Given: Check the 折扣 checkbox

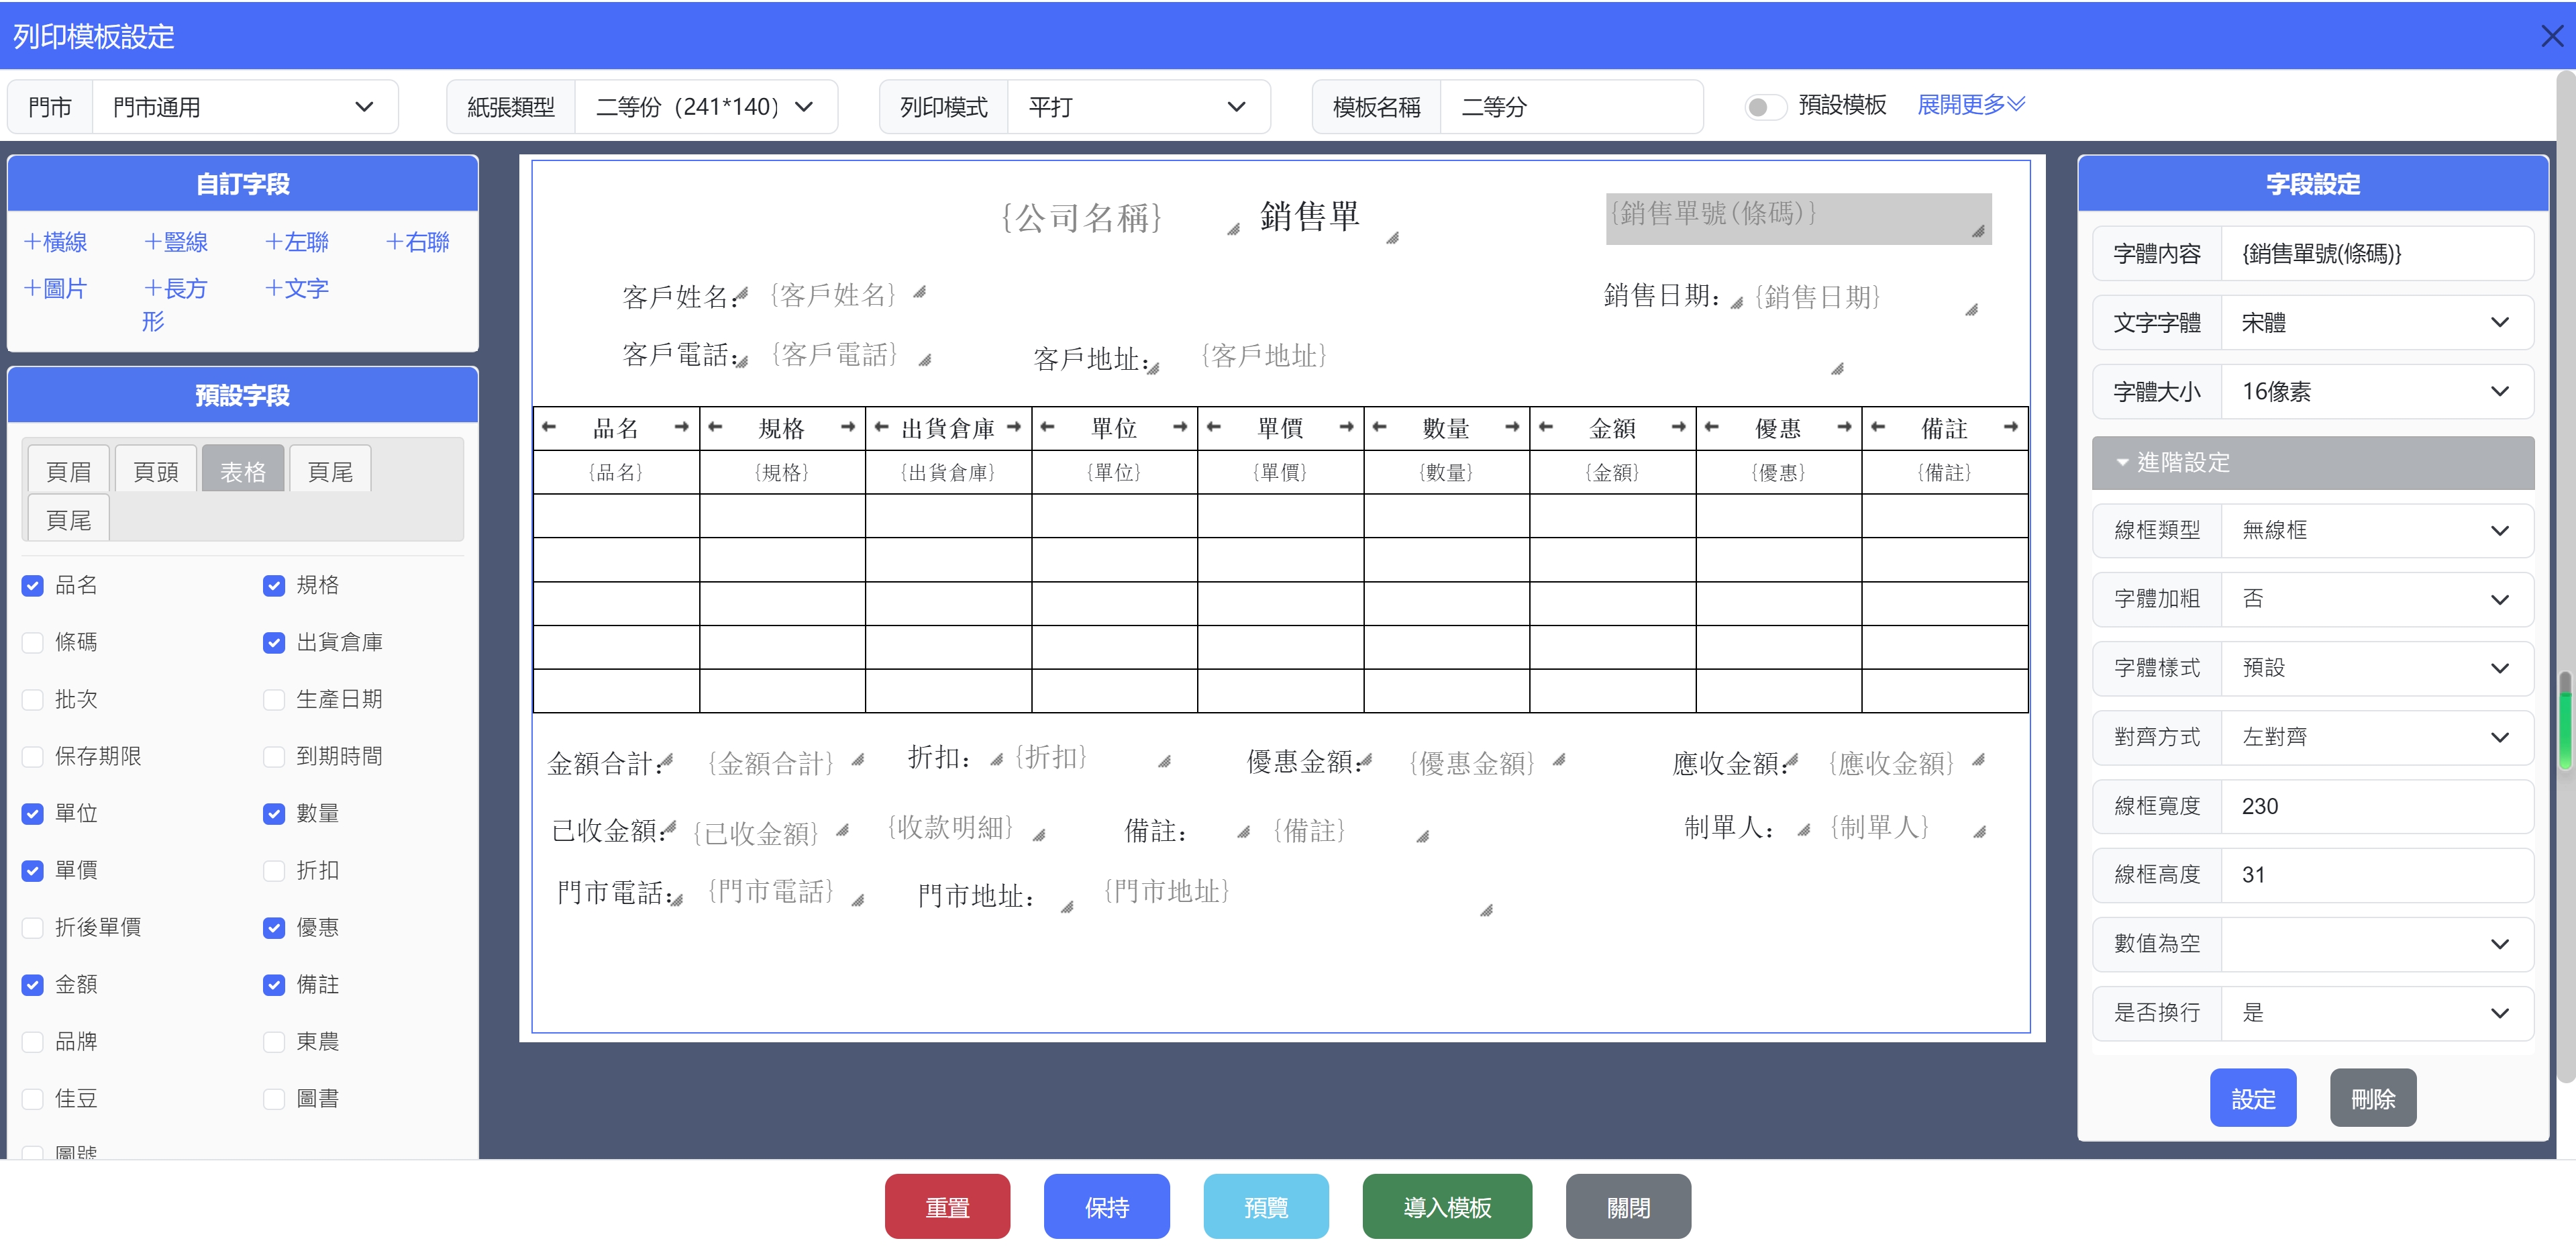Looking at the screenshot, I should (274, 870).
